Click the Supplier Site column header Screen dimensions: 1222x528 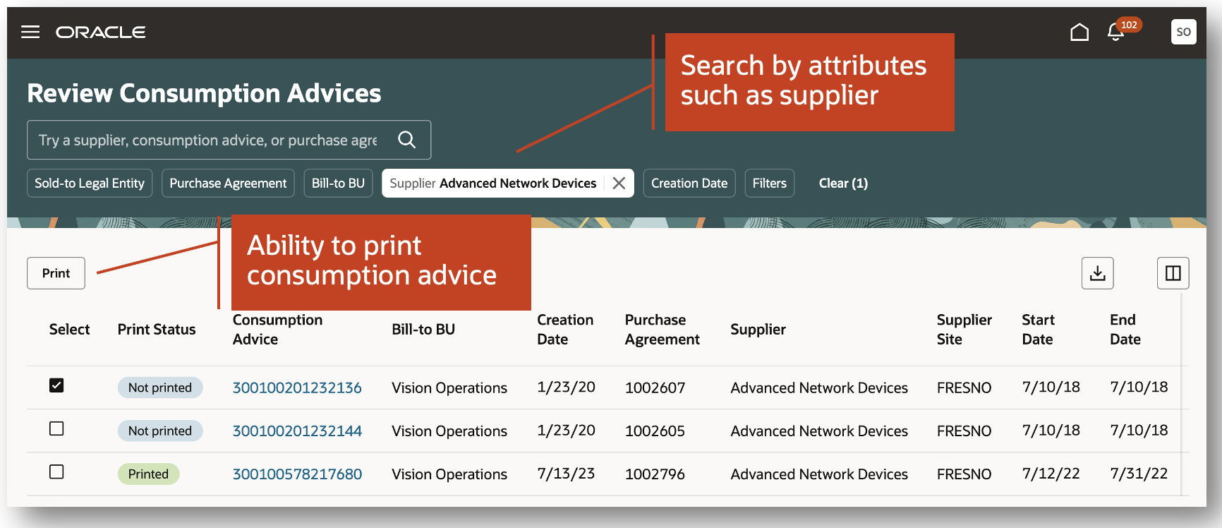[x=964, y=329]
